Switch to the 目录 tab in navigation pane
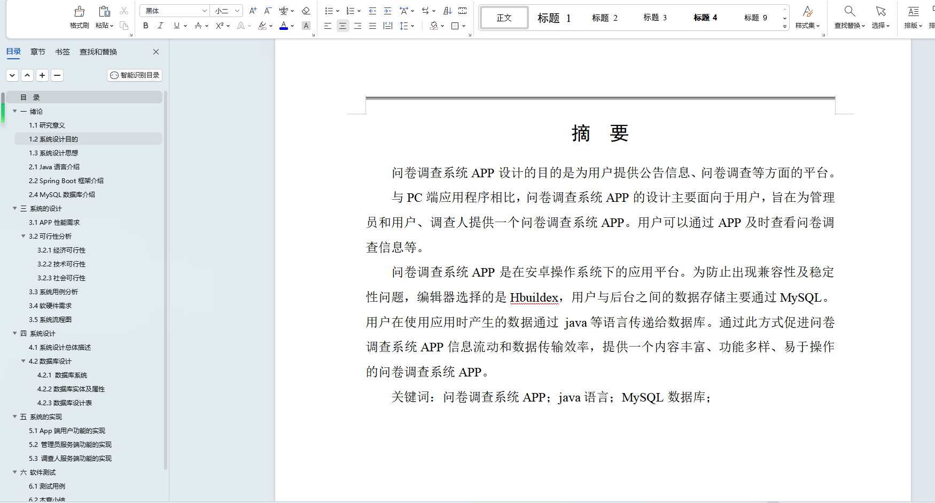This screenshot has width=935, height=503. (x=13, y=52)
